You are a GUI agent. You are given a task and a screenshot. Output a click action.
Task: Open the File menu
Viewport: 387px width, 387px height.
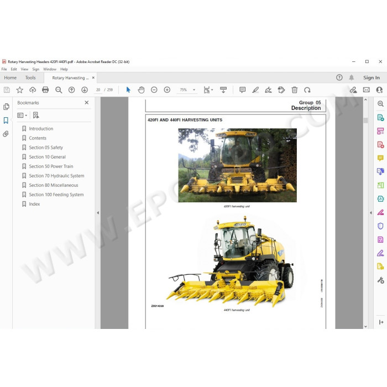click(x=4, y=69)
